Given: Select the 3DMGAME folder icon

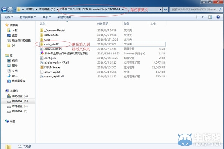Looking at the screenshot, I should (x=41, y=35).
